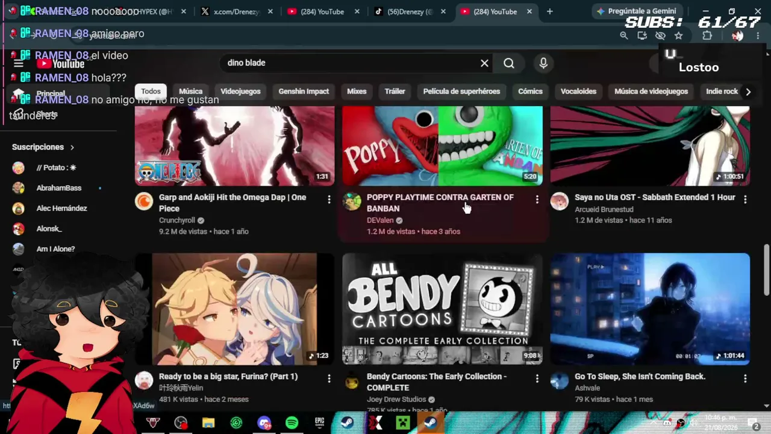Show more filter chips with the right arrow
The height and width of the screenshot is (434, 771).
(x=748, y=92)
